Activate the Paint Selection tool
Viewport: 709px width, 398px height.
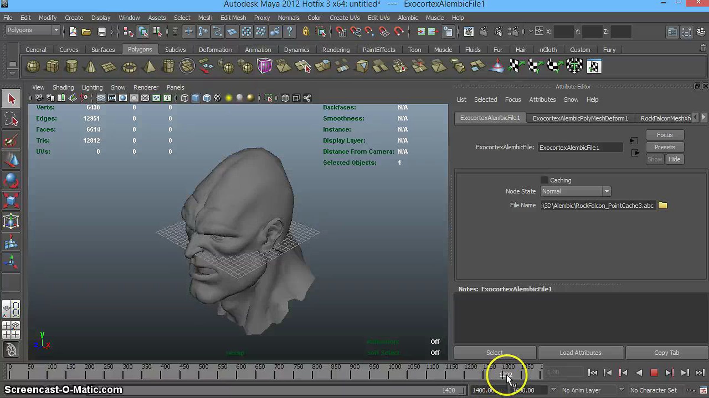click(x=11, y=141)
